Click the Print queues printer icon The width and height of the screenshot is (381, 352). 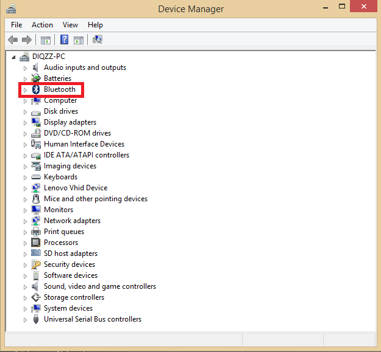36,232
